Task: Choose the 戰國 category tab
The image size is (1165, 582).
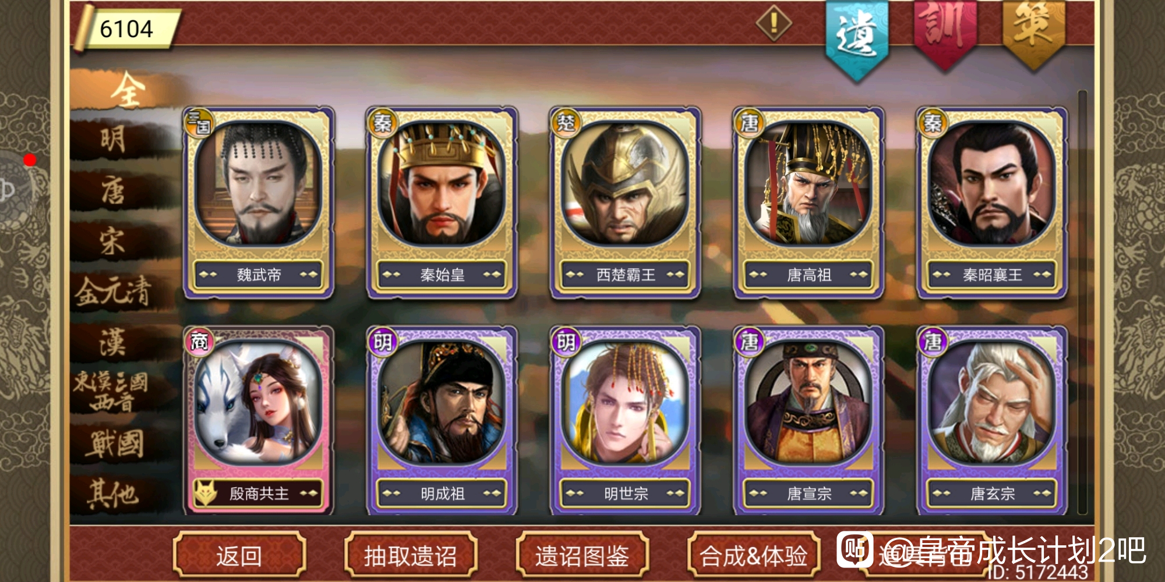Action: click(x=114, y=444)
